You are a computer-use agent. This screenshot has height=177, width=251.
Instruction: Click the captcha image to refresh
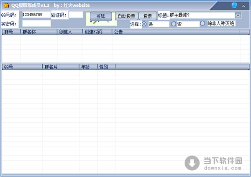click(x=102, y=23)
